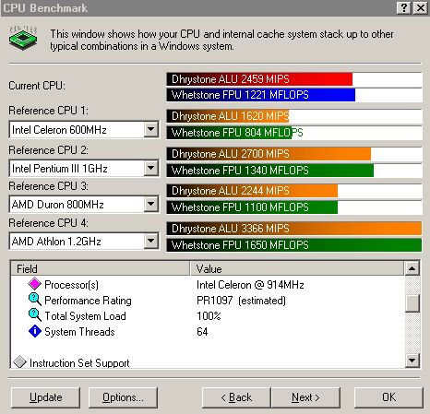This screenshot has width=430, height=414.
Task: Expand the Intel Pentium III 1GHz dropdown
Action: pyautogui.click(x=151, y=168)
